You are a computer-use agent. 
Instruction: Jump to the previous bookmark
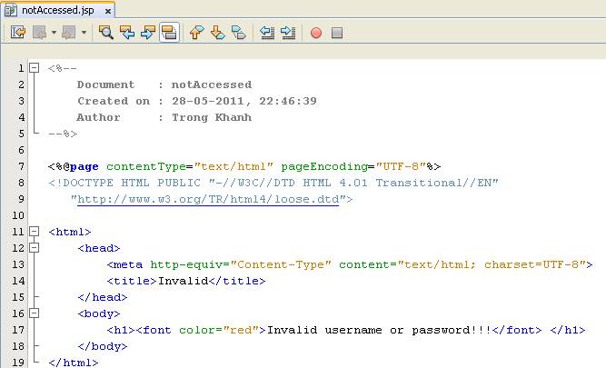[197, 33]
